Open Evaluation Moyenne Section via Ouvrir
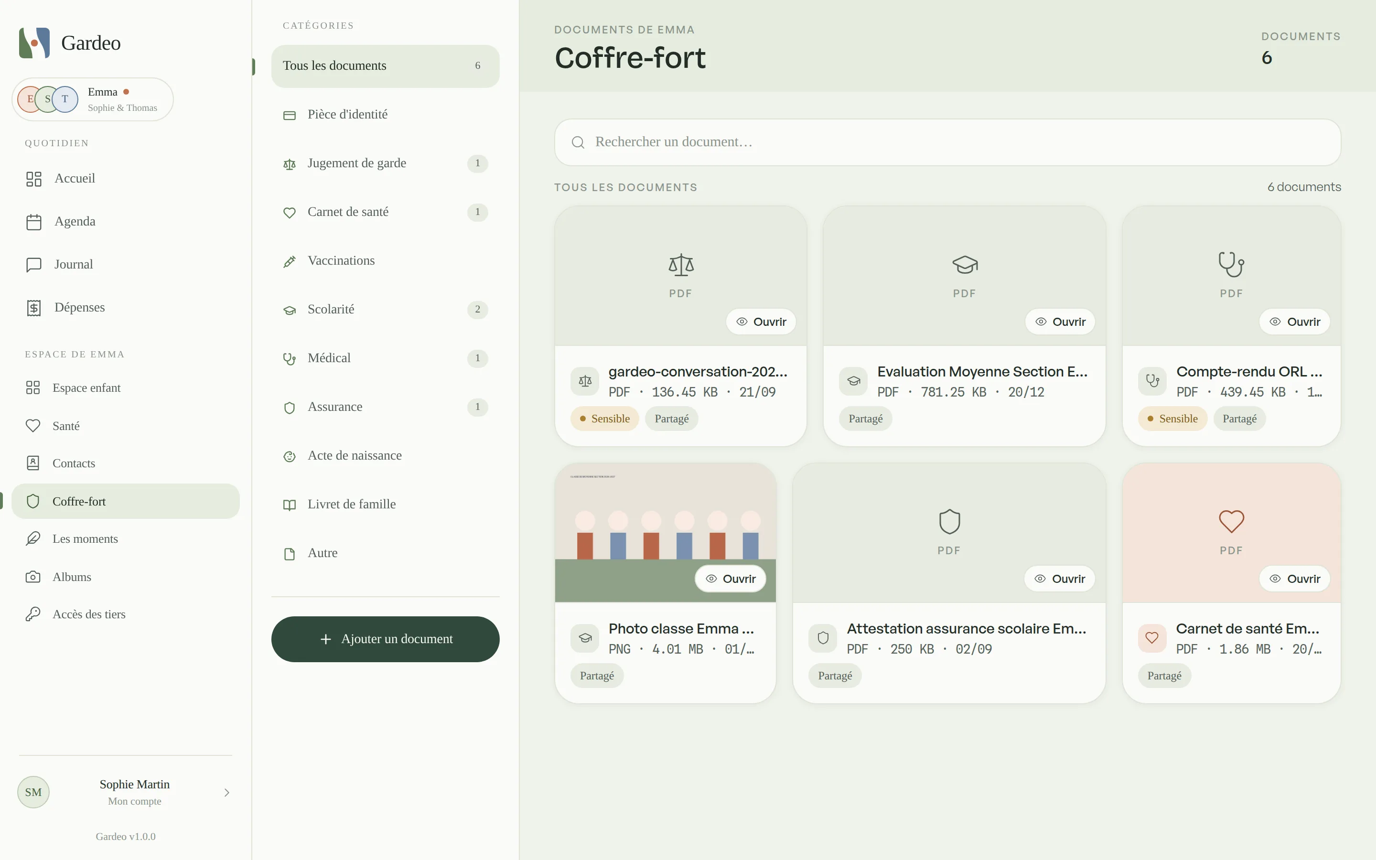1376x860 pixels. point(1059,322)
